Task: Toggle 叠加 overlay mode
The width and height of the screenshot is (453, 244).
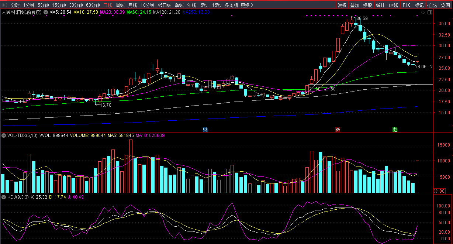Action: pyautogui.click(x=355, y=5)
